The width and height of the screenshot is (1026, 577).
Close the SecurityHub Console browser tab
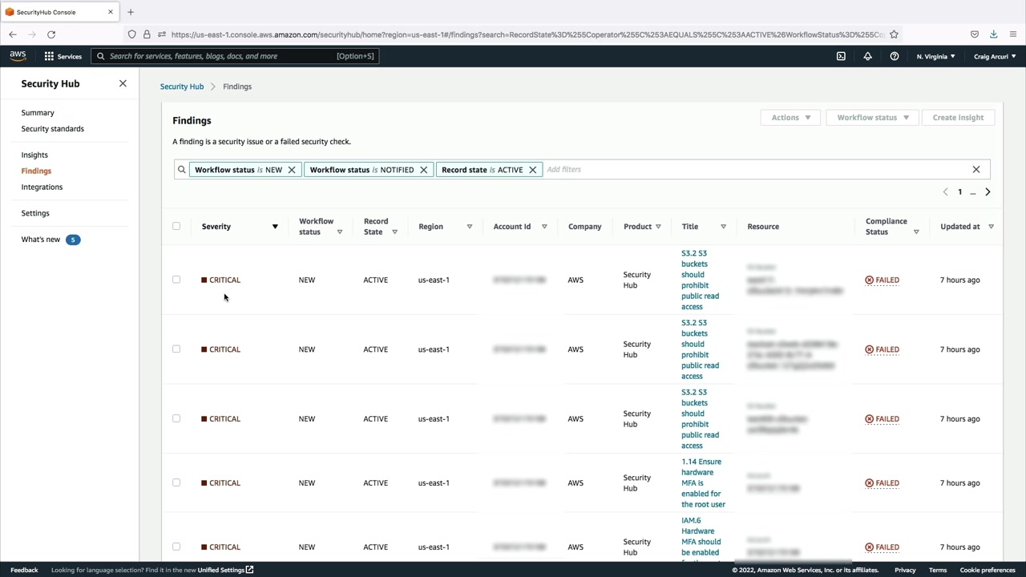click(111, 12)
